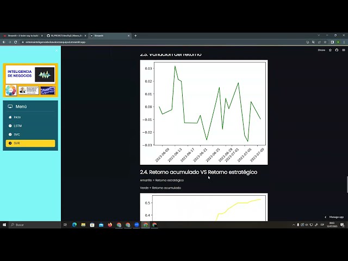Open a new browser tab
Image resolution: width=348 pixels, height=261 pixels.
tap(135, 35)
